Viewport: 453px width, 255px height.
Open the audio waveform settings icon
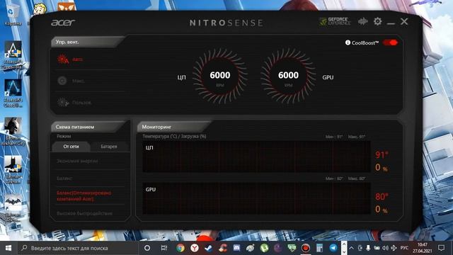(x=363, y=21)
